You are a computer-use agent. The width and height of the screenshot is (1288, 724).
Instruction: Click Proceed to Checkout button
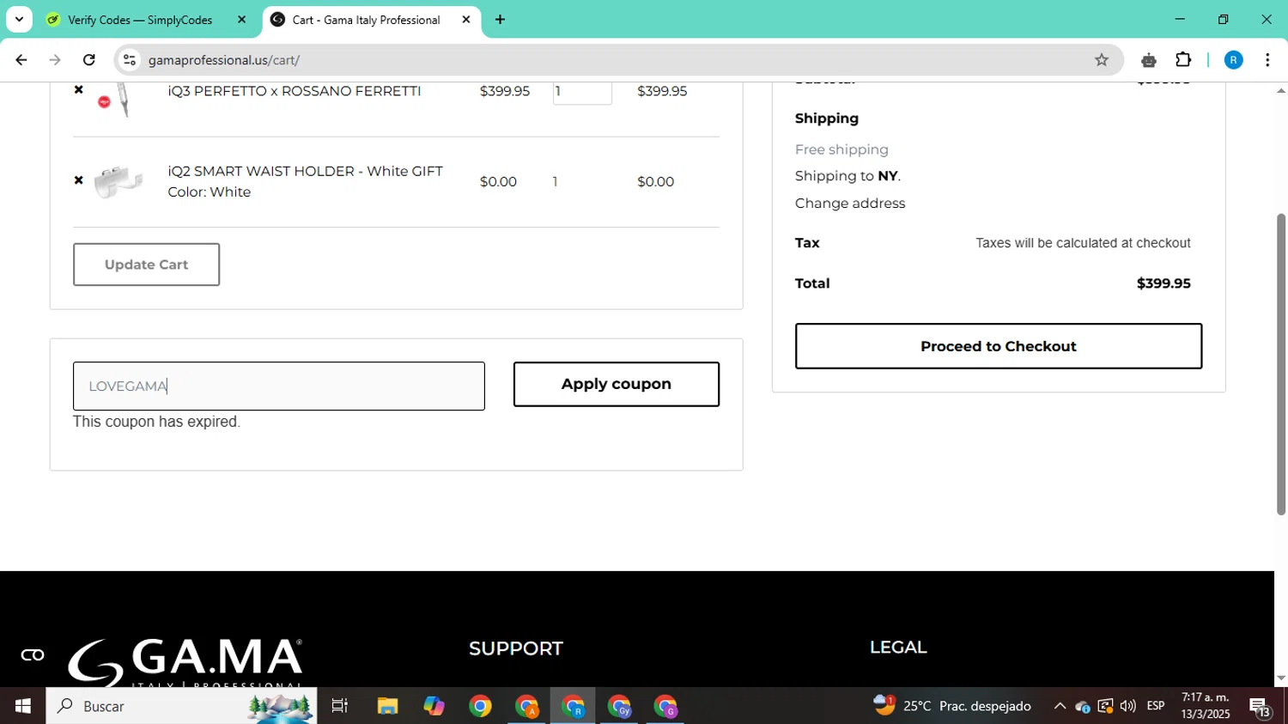tap(999, 346)
